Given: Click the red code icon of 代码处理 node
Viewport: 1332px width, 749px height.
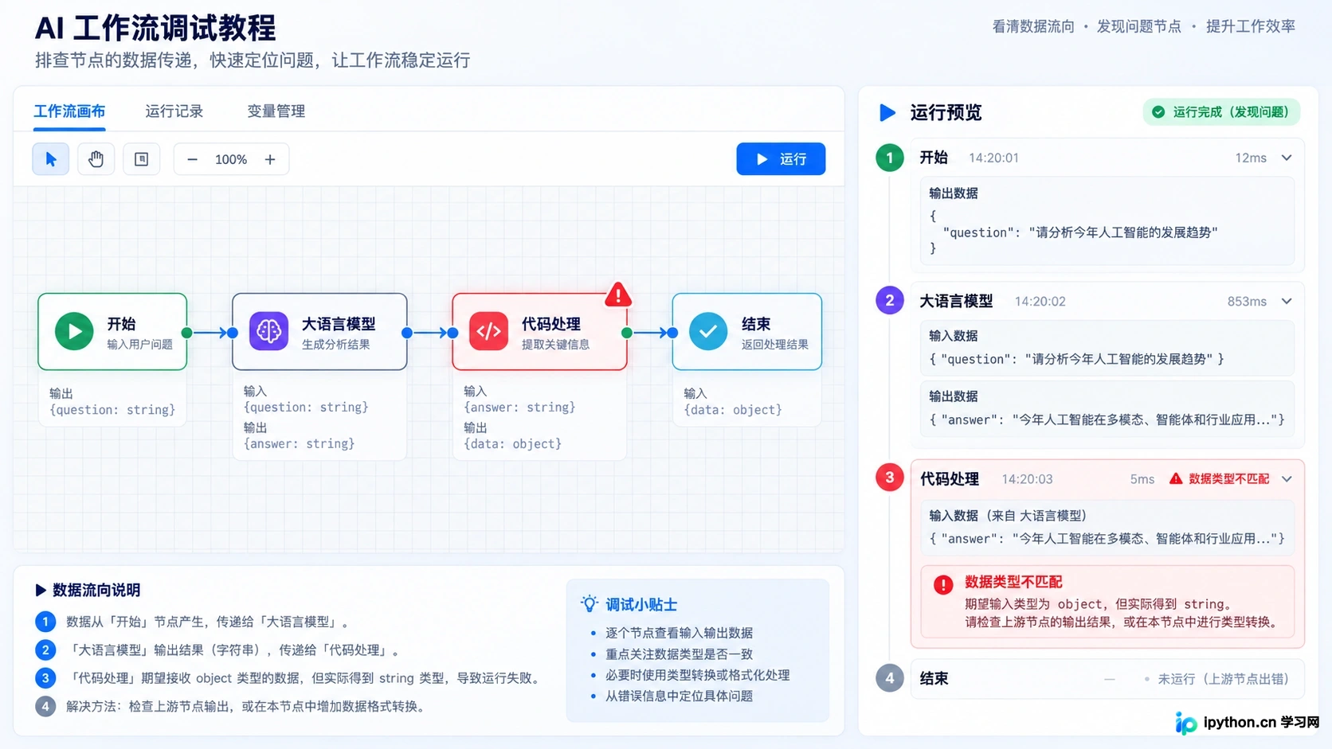Looking at the screenshot, I should point(489,331).
